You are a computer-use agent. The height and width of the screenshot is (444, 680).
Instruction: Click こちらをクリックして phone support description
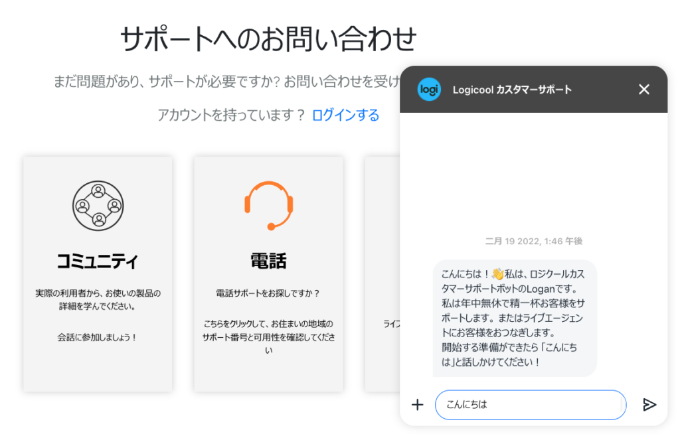268,337
